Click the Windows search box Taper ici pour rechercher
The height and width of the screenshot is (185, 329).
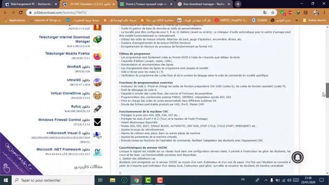point(53,180)
